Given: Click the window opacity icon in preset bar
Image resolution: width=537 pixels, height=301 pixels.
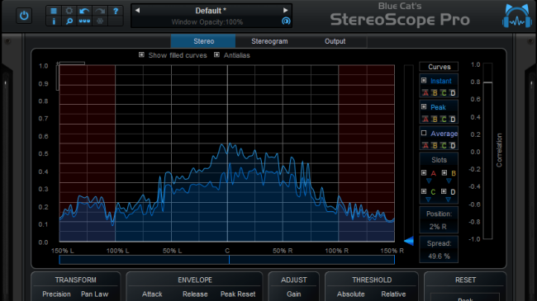Looking at the screenshot, I should 286,21.
